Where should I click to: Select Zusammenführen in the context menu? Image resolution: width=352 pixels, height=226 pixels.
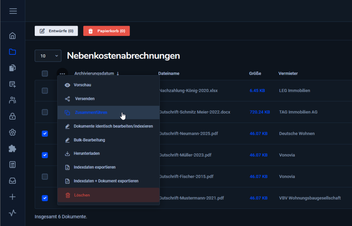click(109, 112)
